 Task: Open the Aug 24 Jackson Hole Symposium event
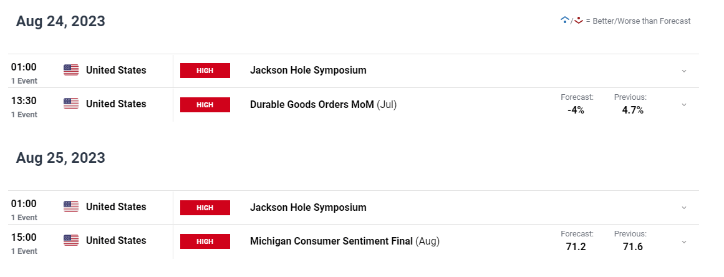coord(308,70)
